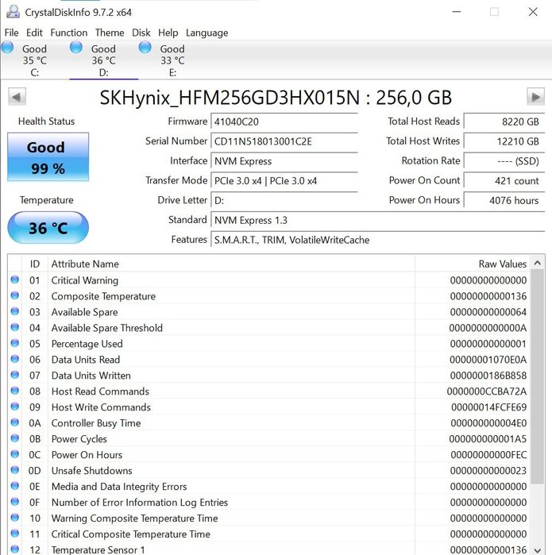Click the Firmware field 41040C20
Viewport: 552px width, 555px height.
pos(284,121)
